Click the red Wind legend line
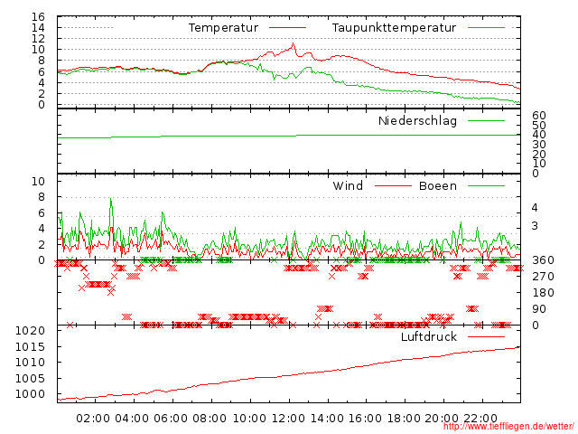 point(393,186)
